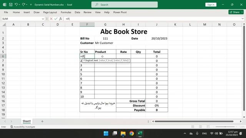Click the Payable label cell
This screenshot has height=138, width=246.
[131, 110]
